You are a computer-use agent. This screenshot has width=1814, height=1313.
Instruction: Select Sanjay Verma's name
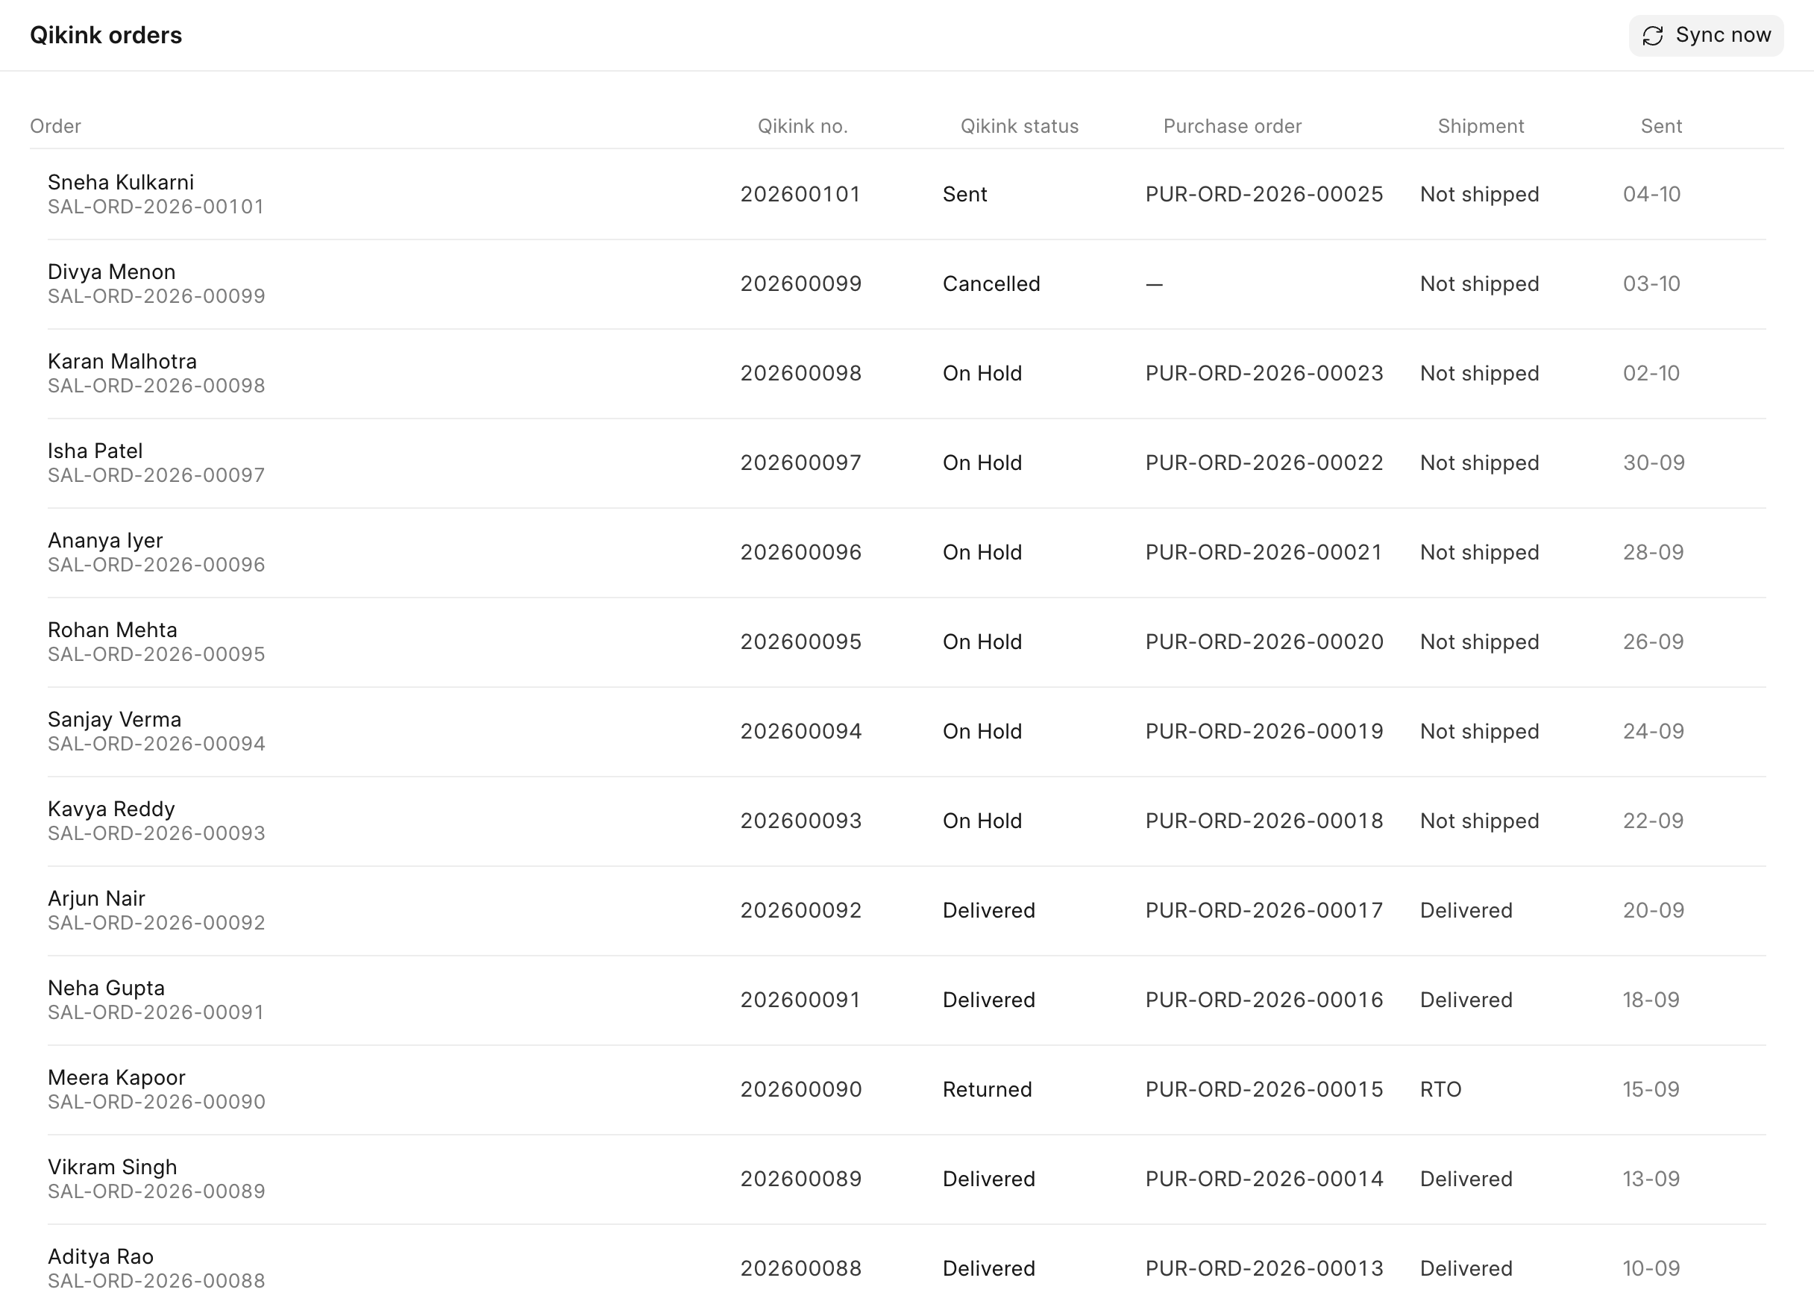[114, 720]
